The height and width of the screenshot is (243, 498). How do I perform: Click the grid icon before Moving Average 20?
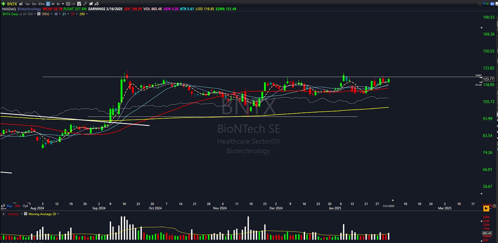tap(26, 214)
